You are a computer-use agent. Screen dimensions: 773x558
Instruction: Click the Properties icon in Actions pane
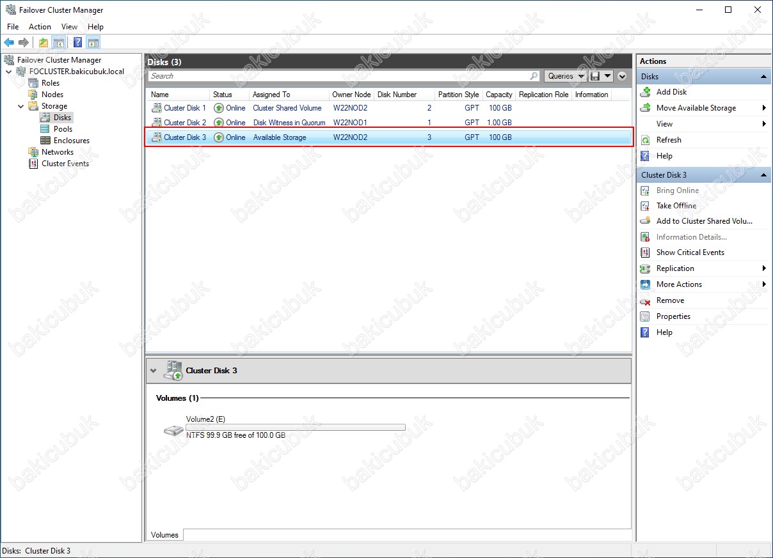click(x=645, y=316)
